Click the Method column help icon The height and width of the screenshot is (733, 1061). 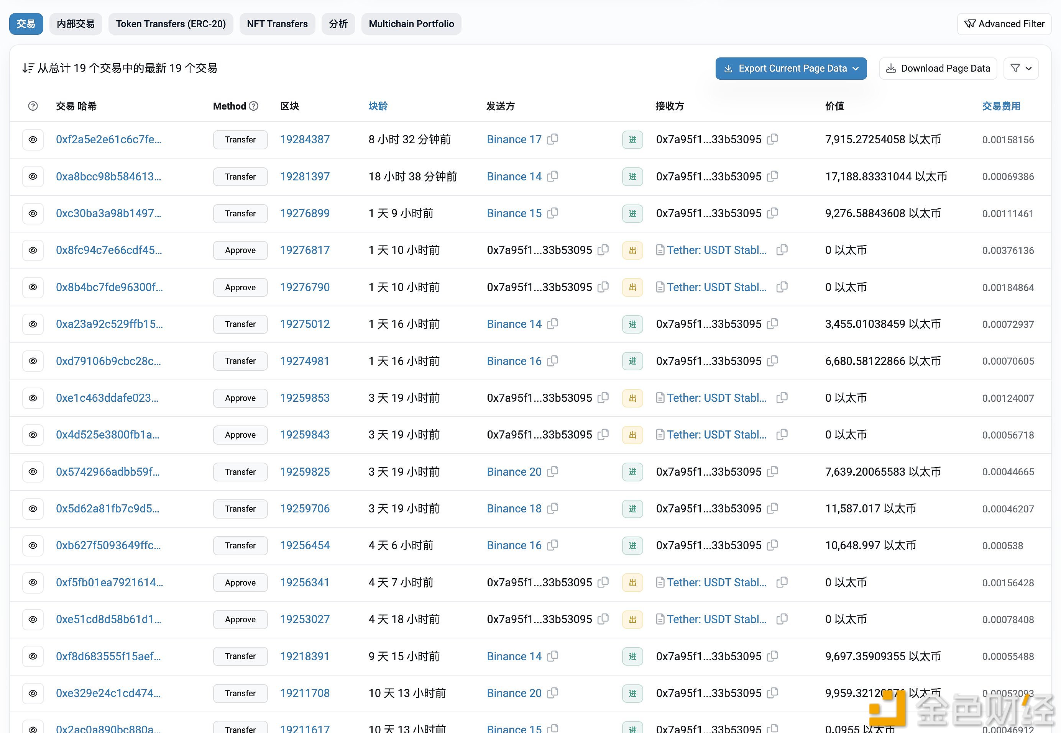(253, 106)
